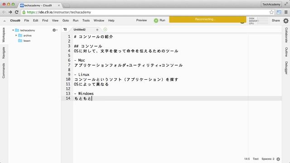Open the Outline side panel
Image resolution: width=290 pixels, height=163 pixels.
click(286, 52)
